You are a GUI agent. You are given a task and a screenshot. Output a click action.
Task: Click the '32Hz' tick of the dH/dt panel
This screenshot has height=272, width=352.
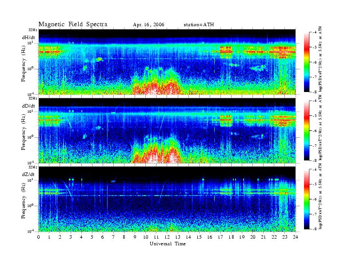[33, 30]
